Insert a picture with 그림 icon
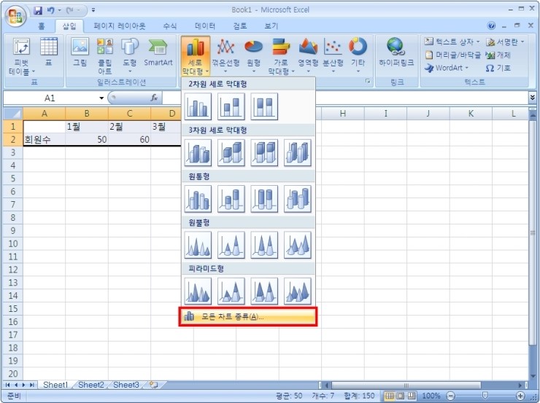 click(x=80, y=52)
